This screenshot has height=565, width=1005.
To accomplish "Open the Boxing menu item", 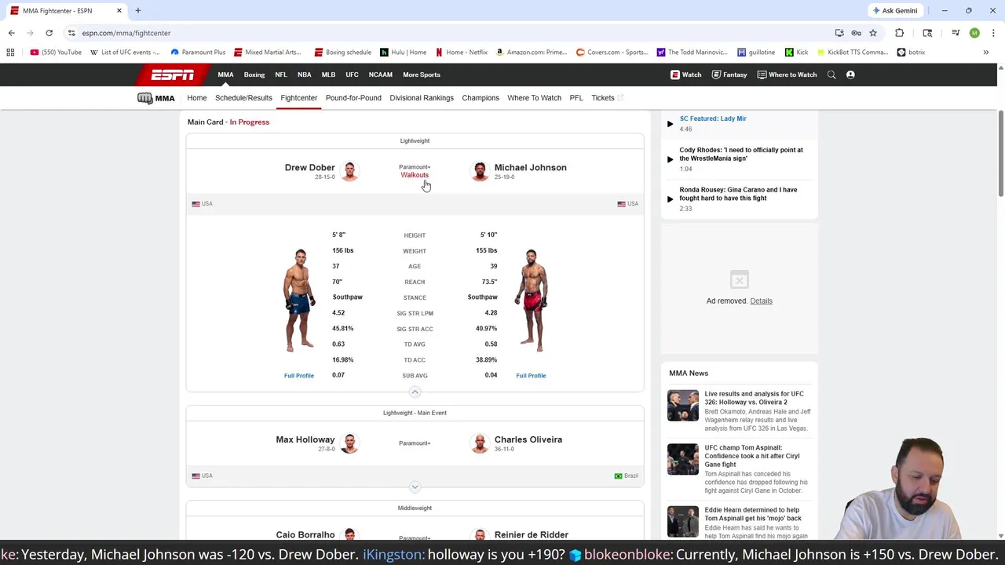I will (x=254, y=75).
